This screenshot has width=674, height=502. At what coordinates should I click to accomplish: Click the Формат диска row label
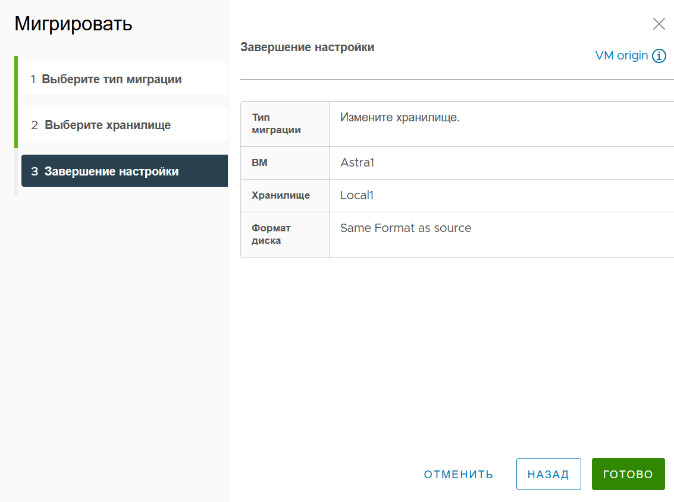271,234
